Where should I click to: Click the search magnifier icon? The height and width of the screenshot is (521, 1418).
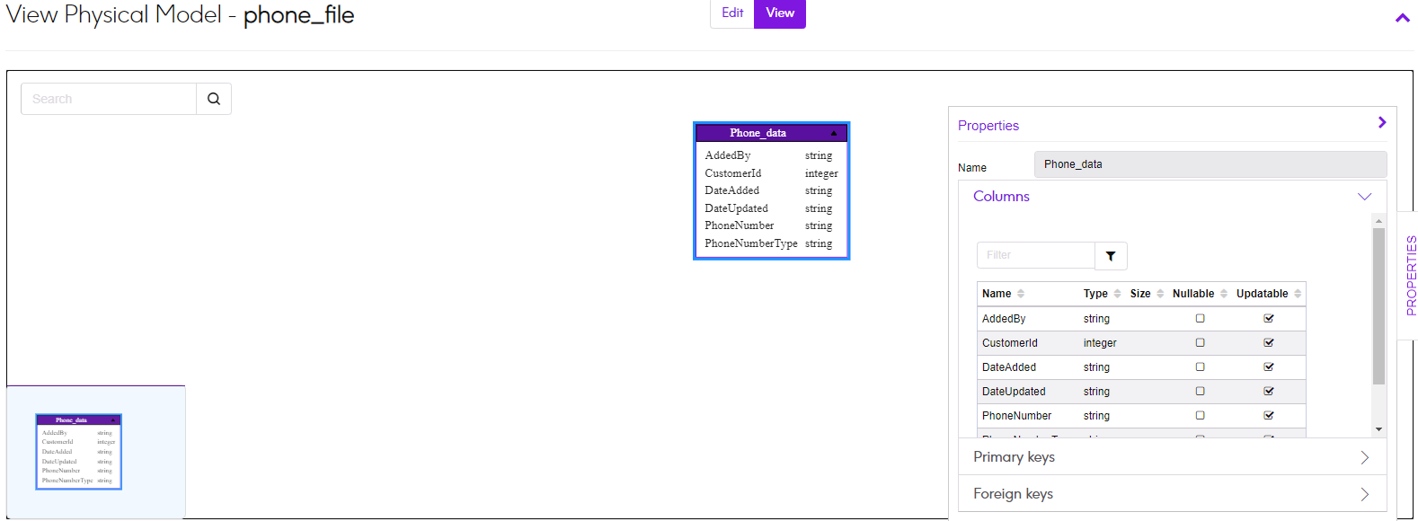tap(214, 99)
